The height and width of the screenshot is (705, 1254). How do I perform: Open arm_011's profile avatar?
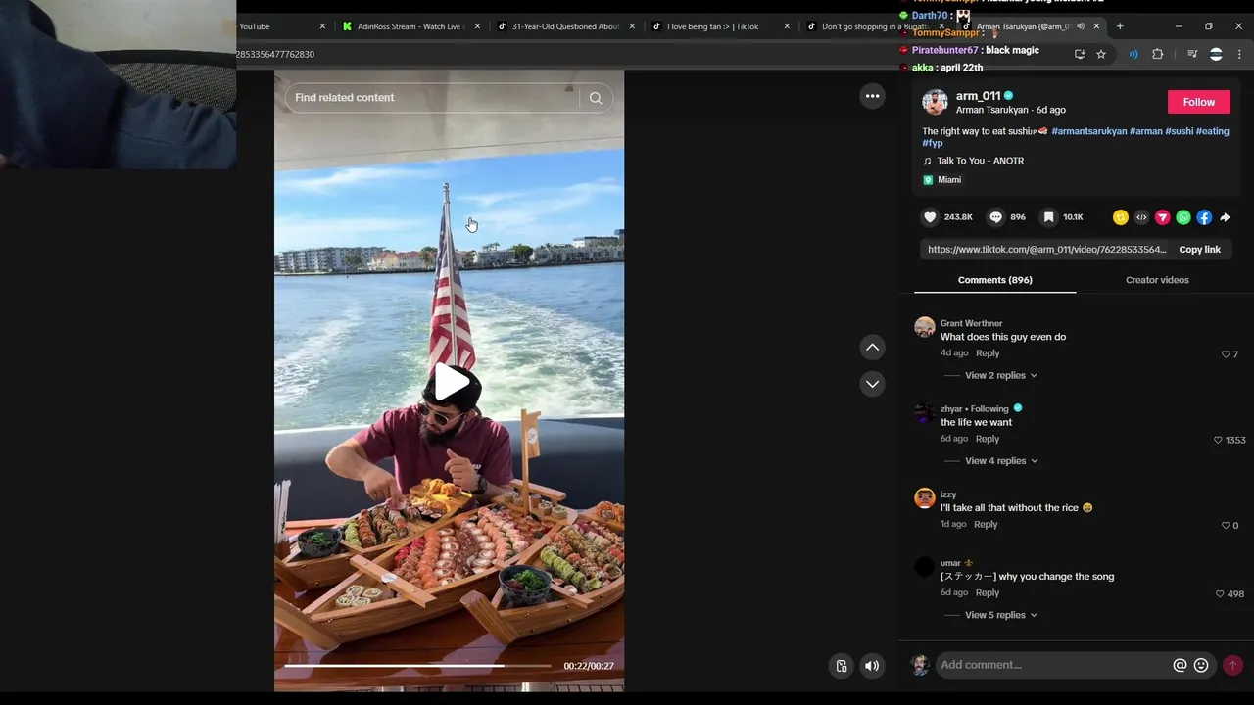tap(935, 102)
